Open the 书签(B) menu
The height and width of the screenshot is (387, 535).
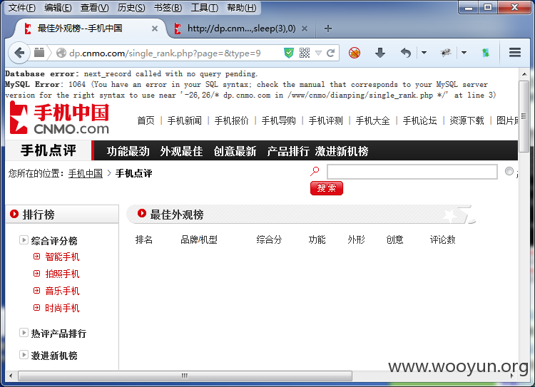click(x=168, y=8)
